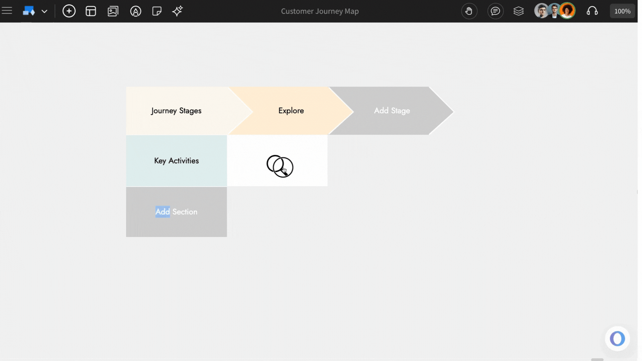Image resolution: width=642 pixels, height=361 pixels.
Task: Select the Explore stage arrow
Action: pyautogui.click(x=291, y=111)
